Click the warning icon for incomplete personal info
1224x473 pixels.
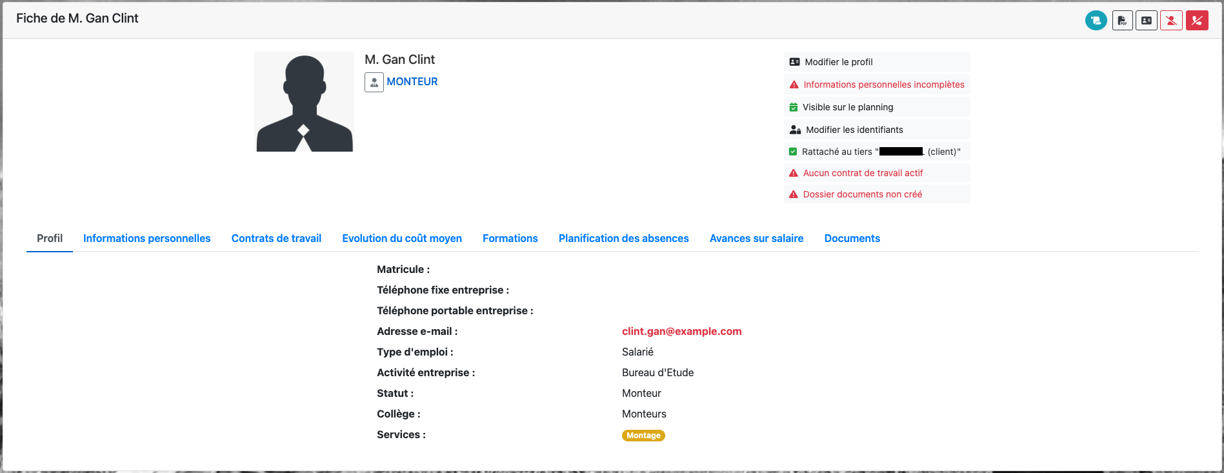[794, 85]
